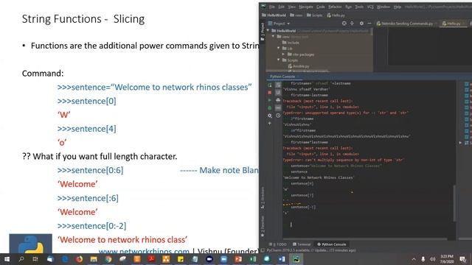Toggle the Favorites side tab
The width and height of the screenshot is (472, 265).
click(263, 226)
